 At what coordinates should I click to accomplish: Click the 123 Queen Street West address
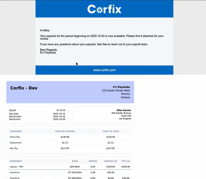[116, 90]
